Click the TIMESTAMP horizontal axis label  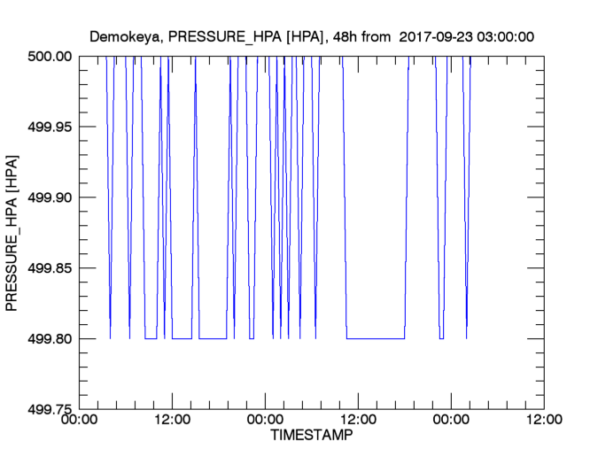point(310,437)
